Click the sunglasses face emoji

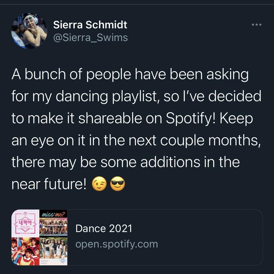pyautogui.click(x=118, y=184)
